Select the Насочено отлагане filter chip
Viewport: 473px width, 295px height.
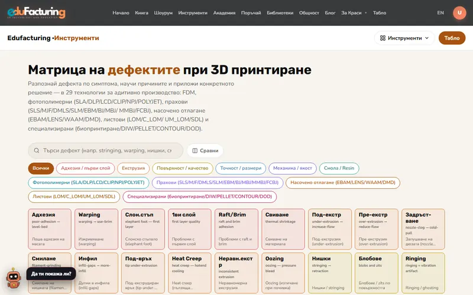point(343,183)
